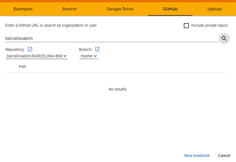Open the master branch dropdown

89,56
